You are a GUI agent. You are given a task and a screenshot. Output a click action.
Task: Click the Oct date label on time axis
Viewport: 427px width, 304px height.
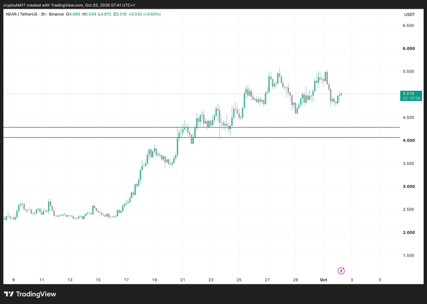(x=323, y=280)
